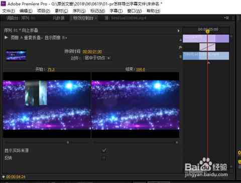Click the fx track icon beside transition

(x=180, y=48)
